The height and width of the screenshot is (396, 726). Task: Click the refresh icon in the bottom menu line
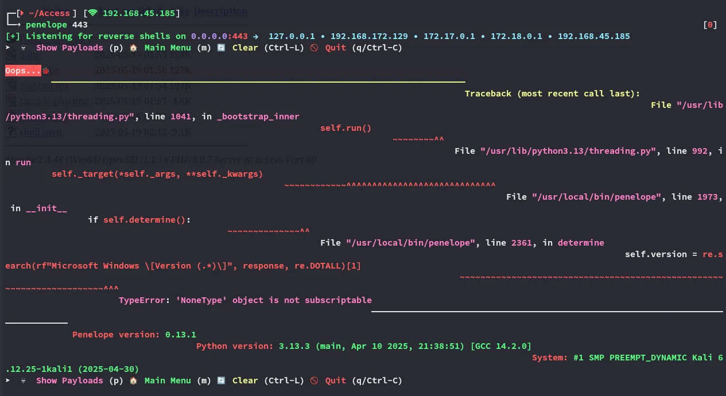(222, 381)
